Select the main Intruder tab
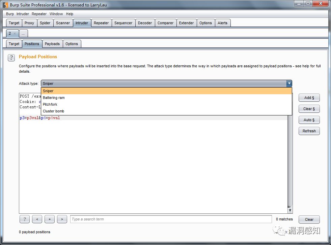The width and height of the screenshot is (331, 245). (82, 23)
